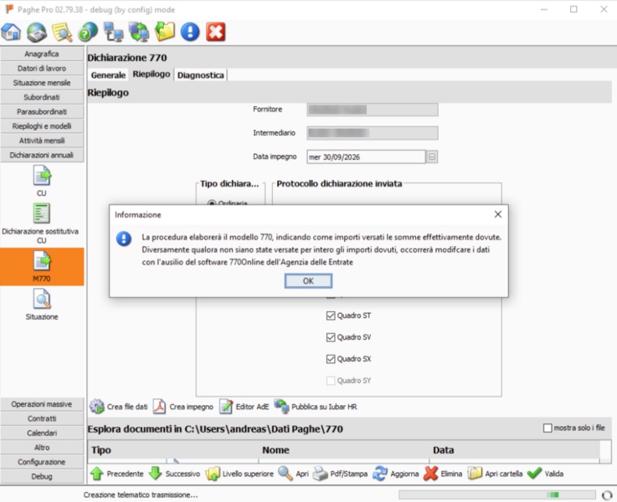Click Pubblica su Iubar HR
This screenshot has height=502, width=617.
pos(316,407)
